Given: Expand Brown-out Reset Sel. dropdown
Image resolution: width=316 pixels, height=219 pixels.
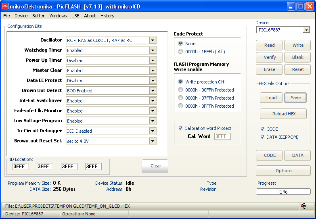Looking at the screenshot, I should 153,141.
